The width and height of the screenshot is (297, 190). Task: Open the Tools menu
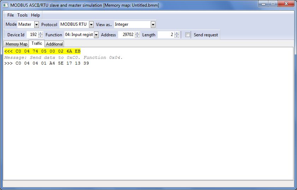pyautogui.click(x=22, y=15)
